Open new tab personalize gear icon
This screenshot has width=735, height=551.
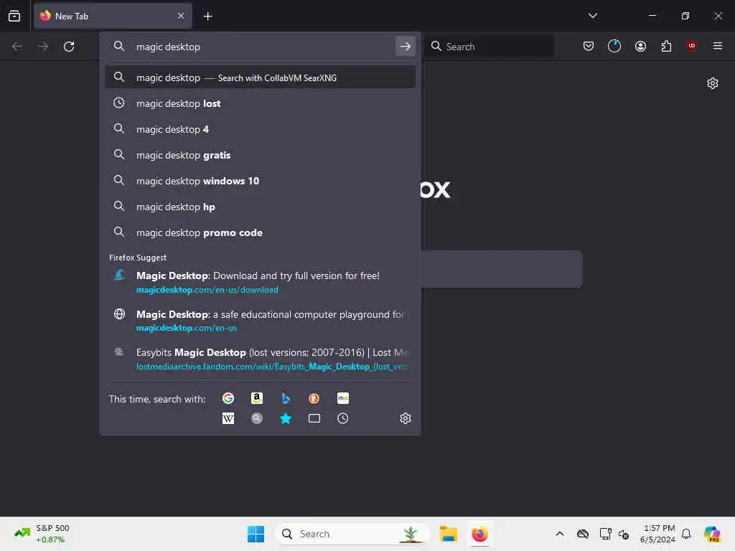click(x=713, y=83)
